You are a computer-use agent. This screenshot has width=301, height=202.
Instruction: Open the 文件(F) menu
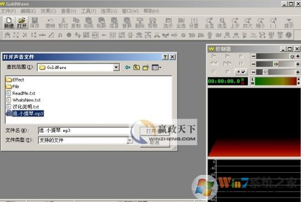[8, 11]
